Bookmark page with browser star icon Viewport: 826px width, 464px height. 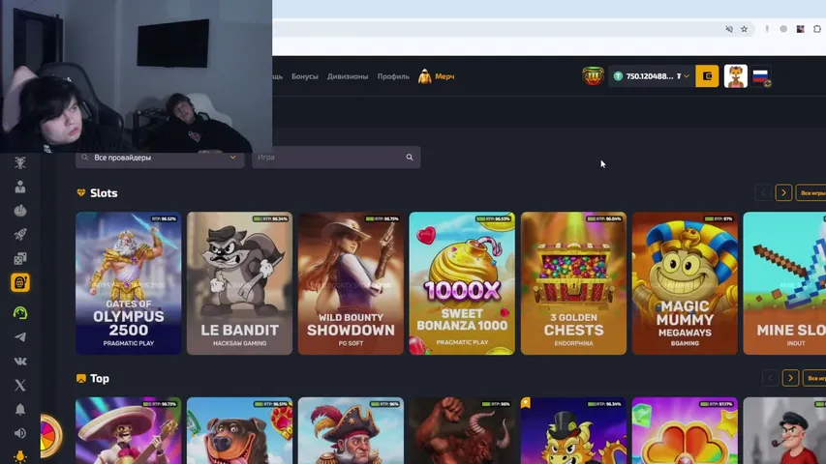pyautogui.click(x=744, y=29)
